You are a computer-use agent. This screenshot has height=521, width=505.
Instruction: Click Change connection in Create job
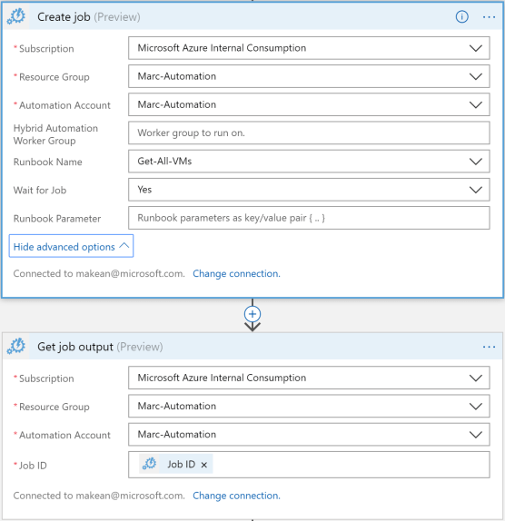(237, 273)
